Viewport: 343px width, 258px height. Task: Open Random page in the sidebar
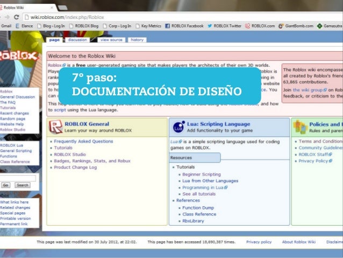coord(12,119)
